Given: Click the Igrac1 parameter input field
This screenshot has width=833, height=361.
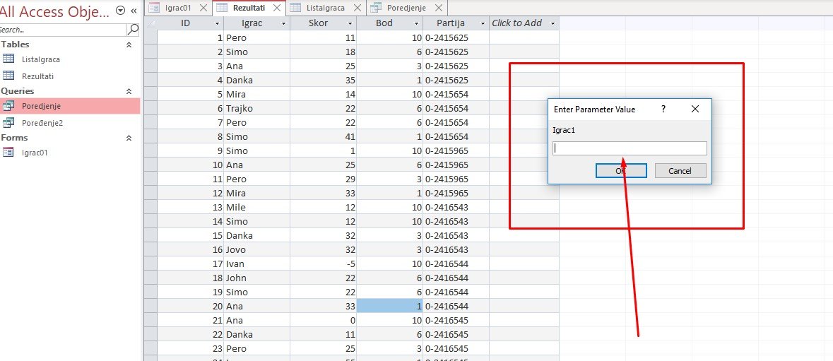Looking at the screenshot, I should tap(630, 148).
